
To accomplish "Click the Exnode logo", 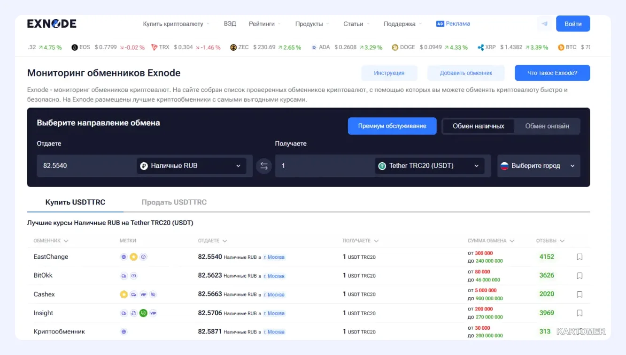I will [x=52, y=24].
